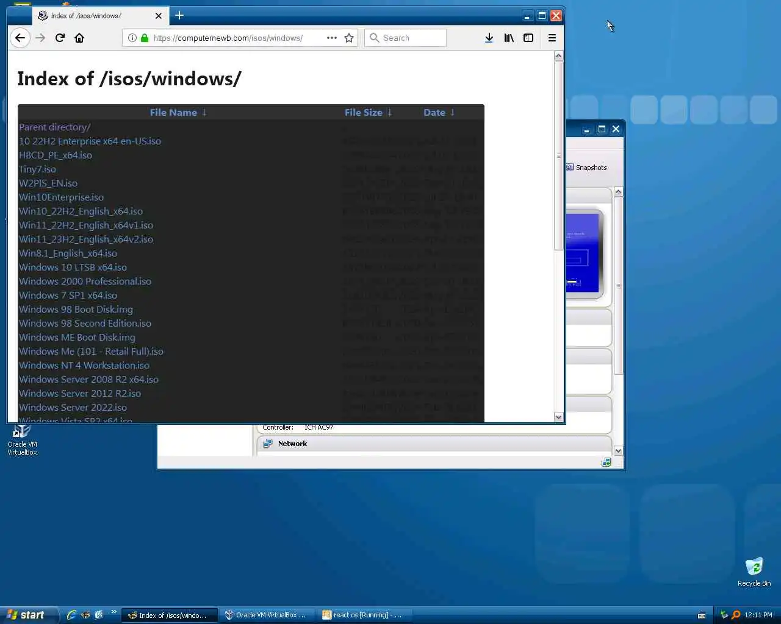Select the Index of /isos/windows/ browser tab
781x624 pixels.
100,16
